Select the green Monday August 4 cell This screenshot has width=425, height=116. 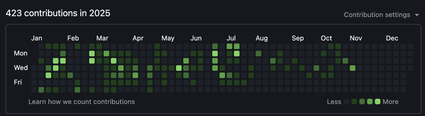click(258, 53)
